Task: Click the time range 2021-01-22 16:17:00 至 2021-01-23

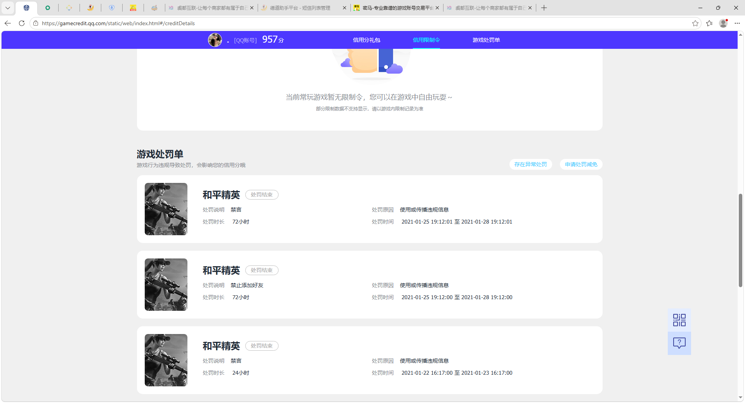Action: tap(457, 373)
